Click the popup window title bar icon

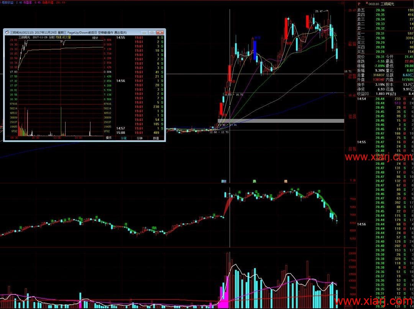click(x=7, y=33)
